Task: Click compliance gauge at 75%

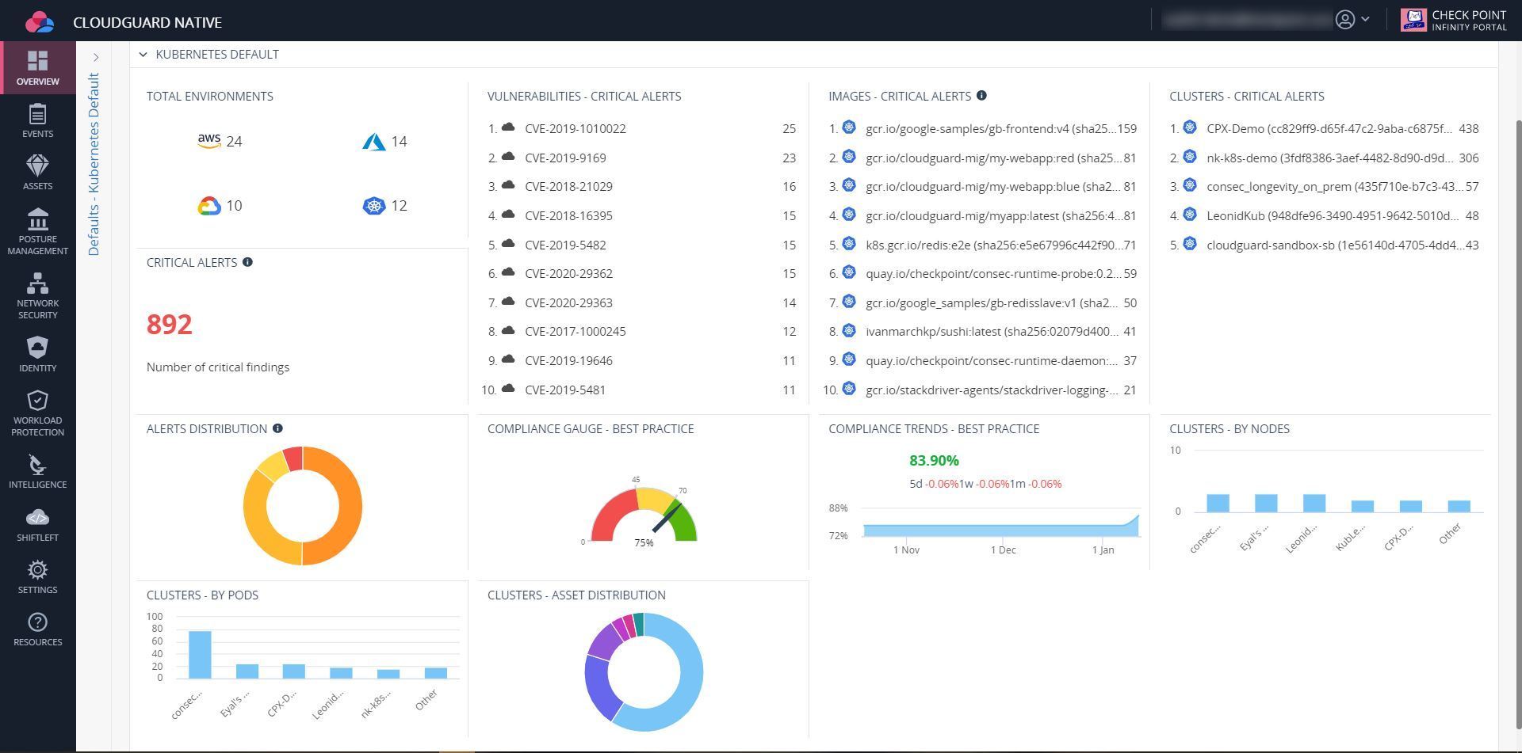Action: [x=644, y=515]
